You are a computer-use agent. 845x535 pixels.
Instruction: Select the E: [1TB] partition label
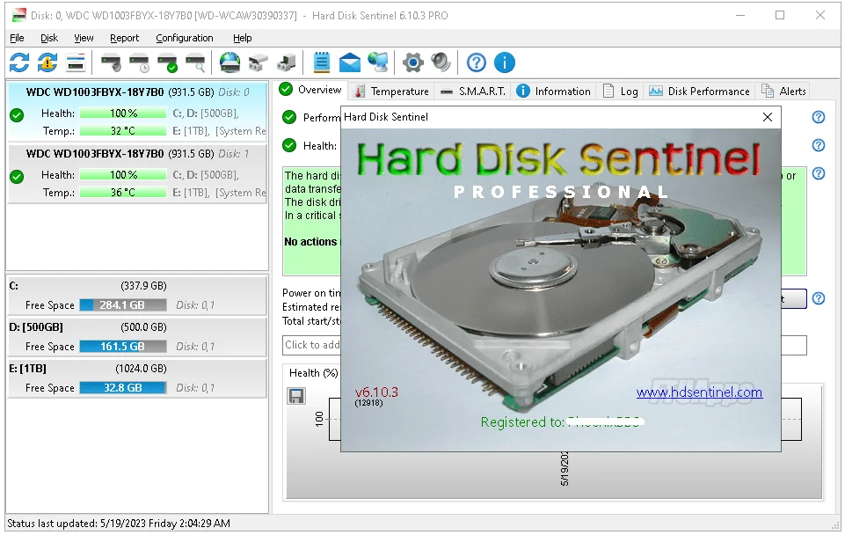point(27,369)
